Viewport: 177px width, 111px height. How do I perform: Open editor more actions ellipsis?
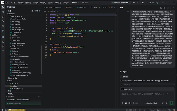115,7
